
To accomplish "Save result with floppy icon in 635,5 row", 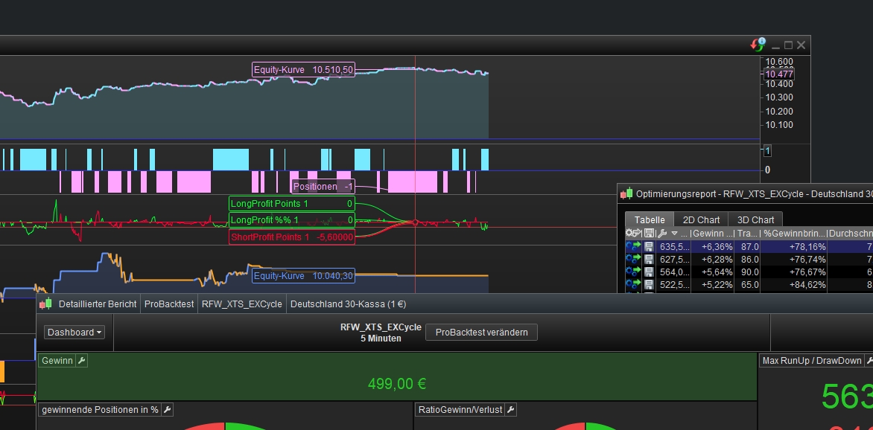I will pos(650,246).
